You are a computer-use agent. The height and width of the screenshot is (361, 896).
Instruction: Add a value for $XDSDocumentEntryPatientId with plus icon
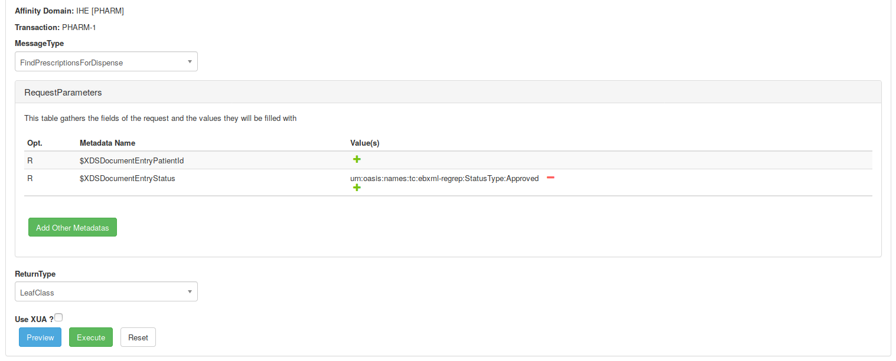357,159
